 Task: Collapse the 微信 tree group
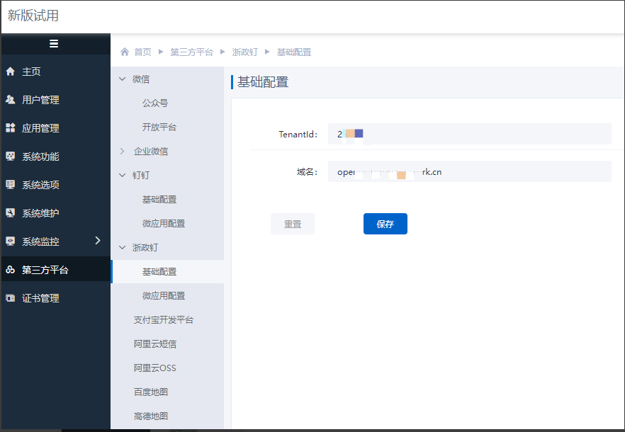coord(122,79)
